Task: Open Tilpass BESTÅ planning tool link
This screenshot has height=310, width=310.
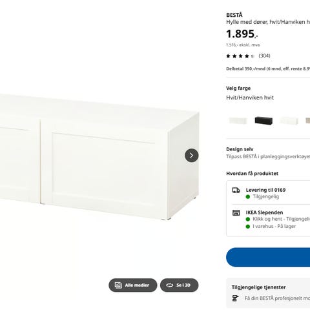Action: coord(268,156)
